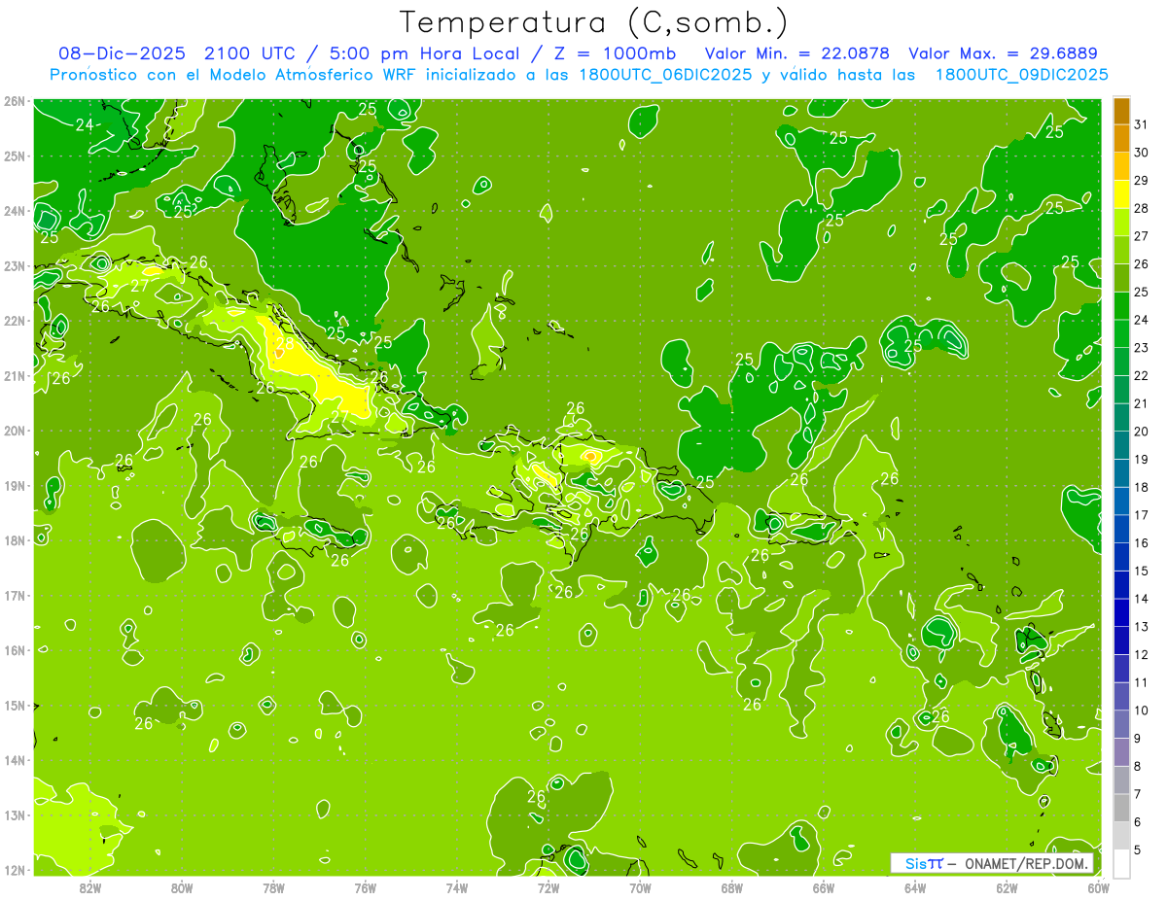Viewport: 1167px width, 901px height.
Task: Click "Valor Min. = 22.0878" text
Action: pyautogui.click(x=796, y=52)
